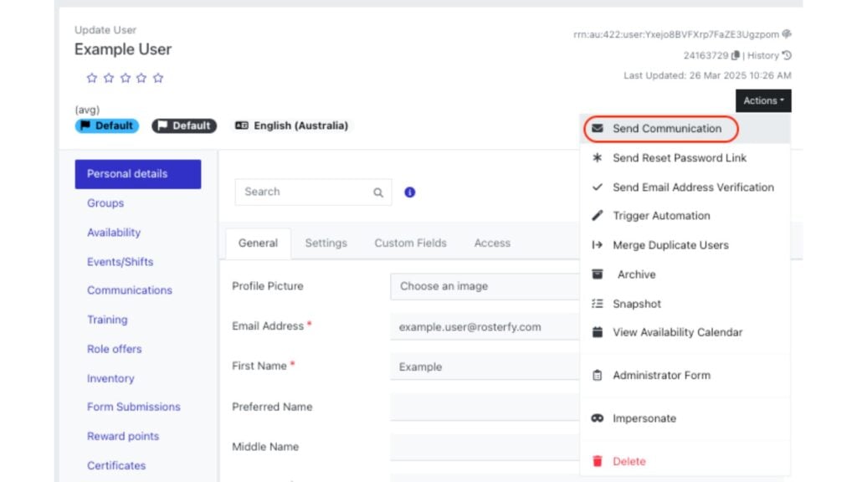Switch to the Custom Fields tab
The height and width of the screenshot is (482, 857).
(410, 243)
